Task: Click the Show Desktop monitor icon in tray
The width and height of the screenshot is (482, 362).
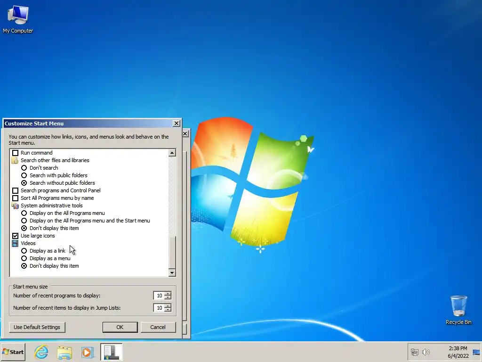Action: 476,352
